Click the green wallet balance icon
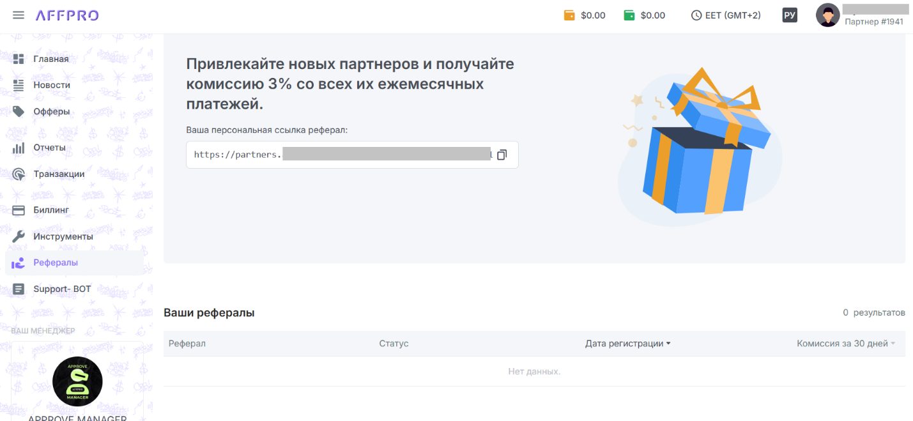This screenshot has height=421, width=913. click(x=629, y=15)
